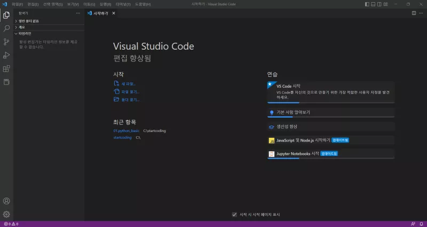Click the Visual Studio Code heading

click(154, 46)
